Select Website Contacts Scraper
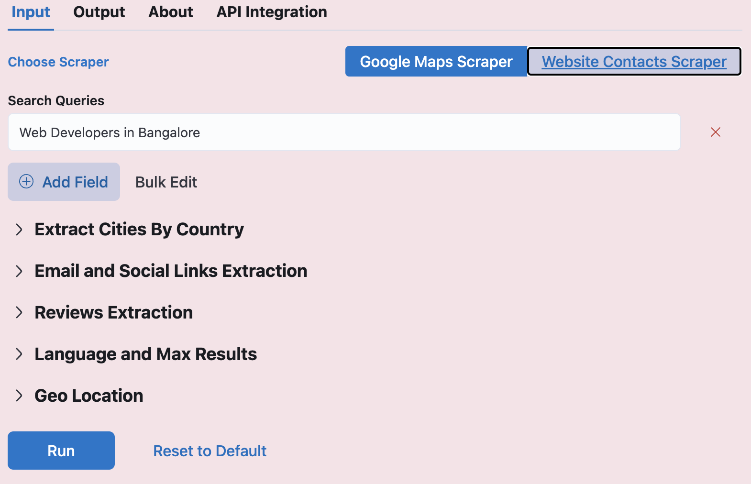751x484 pixels. pyautogui.click(x=634, y=61)
